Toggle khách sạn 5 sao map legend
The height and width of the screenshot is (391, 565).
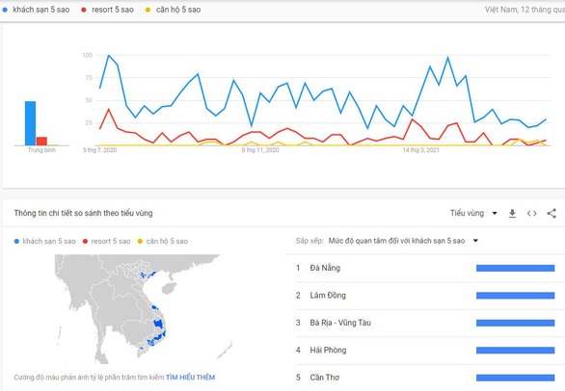coord(45,241)
